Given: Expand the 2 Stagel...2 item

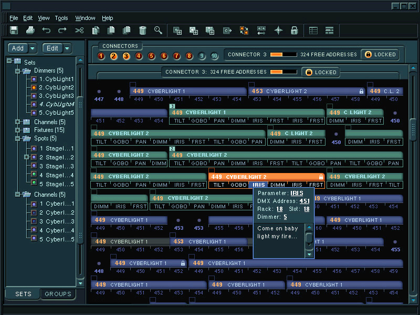Looking at the screenshot, I should [x=27, y=157].
